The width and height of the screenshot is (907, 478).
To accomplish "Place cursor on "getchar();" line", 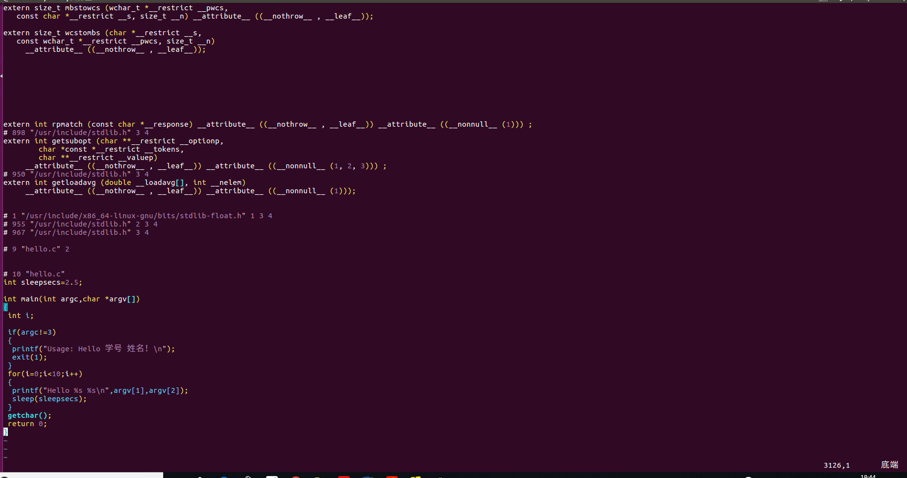I will tap(29, 415).
